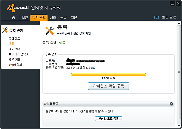Click the scrollbar down arrow
Viewport: 182px width, 129px height.
(179, 126)
